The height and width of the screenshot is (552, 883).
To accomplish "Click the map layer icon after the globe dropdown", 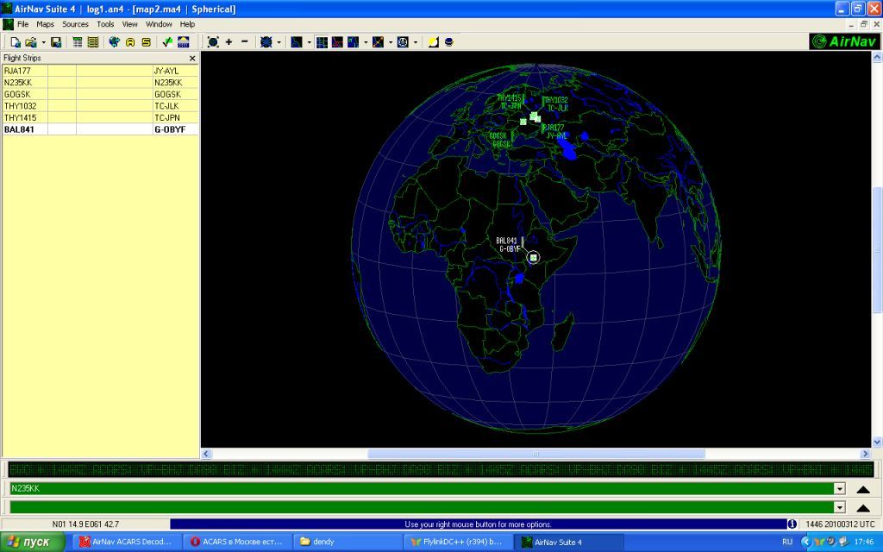I will tap(297, 42).
